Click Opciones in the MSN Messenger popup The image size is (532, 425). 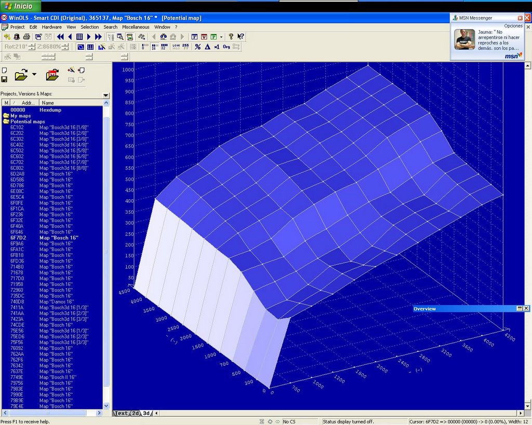(513, 26)
